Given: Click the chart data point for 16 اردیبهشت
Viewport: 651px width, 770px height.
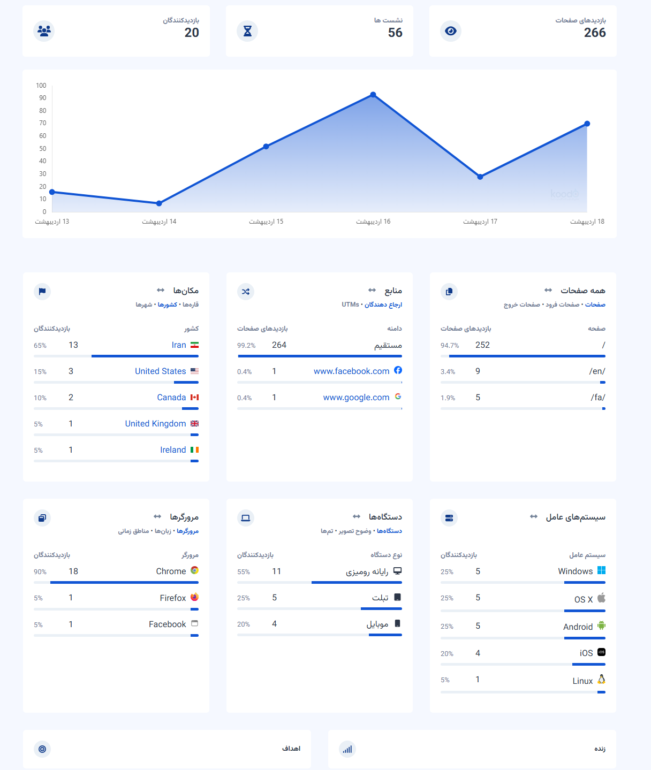Looking at the screenshot, I should point(373,95).
